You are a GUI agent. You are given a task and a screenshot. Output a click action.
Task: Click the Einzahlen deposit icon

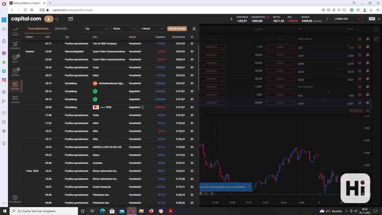click(x=15, y=99)
